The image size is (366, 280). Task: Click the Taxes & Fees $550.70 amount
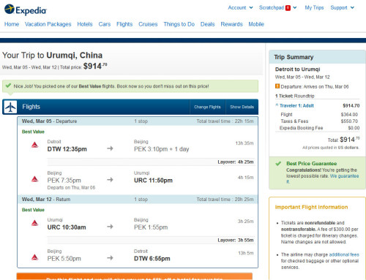(349, 121)
